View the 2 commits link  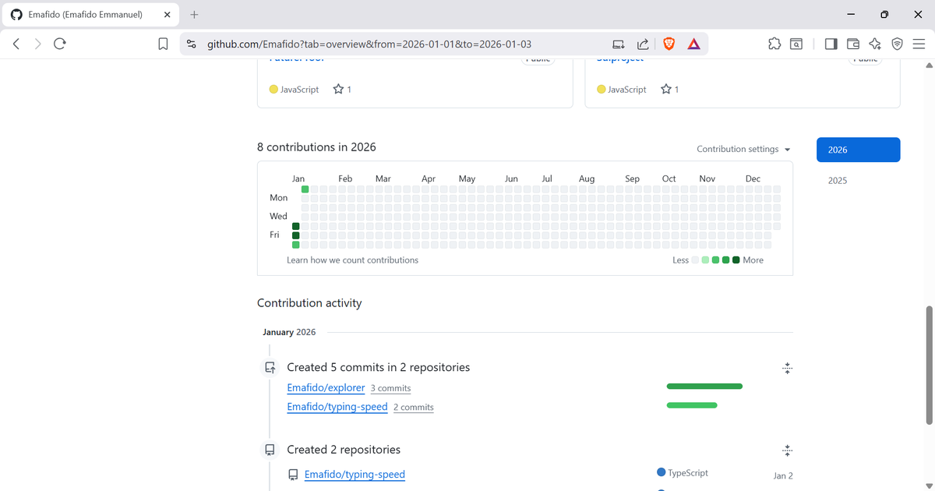414,408
